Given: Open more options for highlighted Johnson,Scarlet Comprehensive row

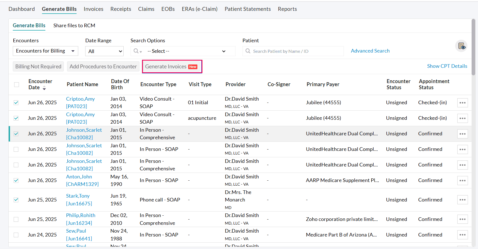Looking at the screenshot, I should [462, 134].
